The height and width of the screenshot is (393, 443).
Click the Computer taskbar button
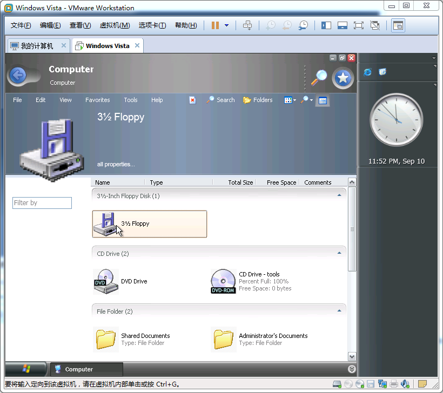tap(86, 369)
